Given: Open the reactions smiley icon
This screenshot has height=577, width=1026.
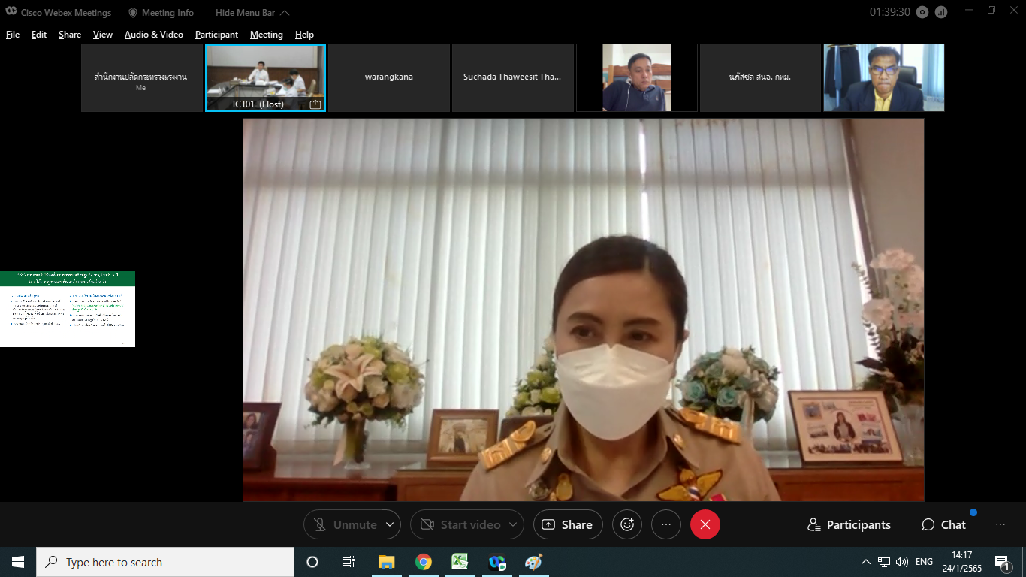Looking at the screenshot, I should tap(627, 524).
